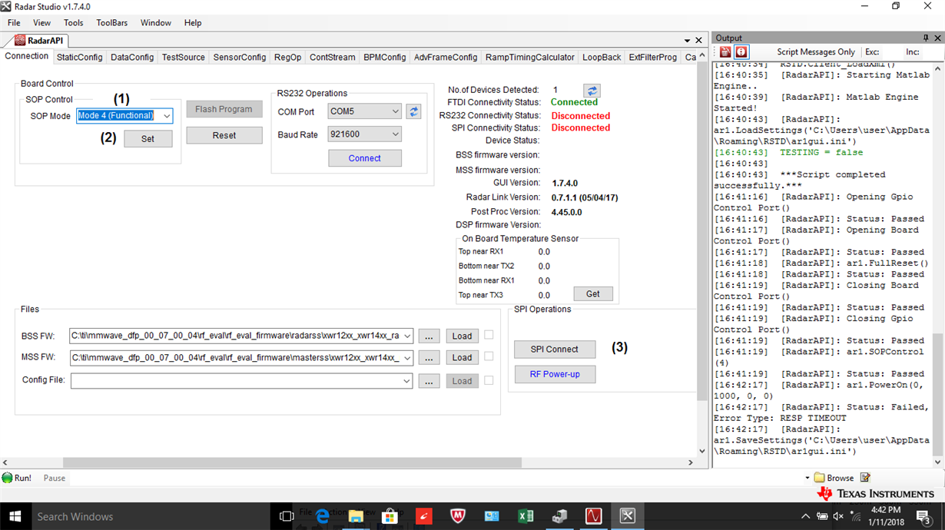Open the tab list dropdown arrow
The image size is (945, 530).
[x=687, y=40]
